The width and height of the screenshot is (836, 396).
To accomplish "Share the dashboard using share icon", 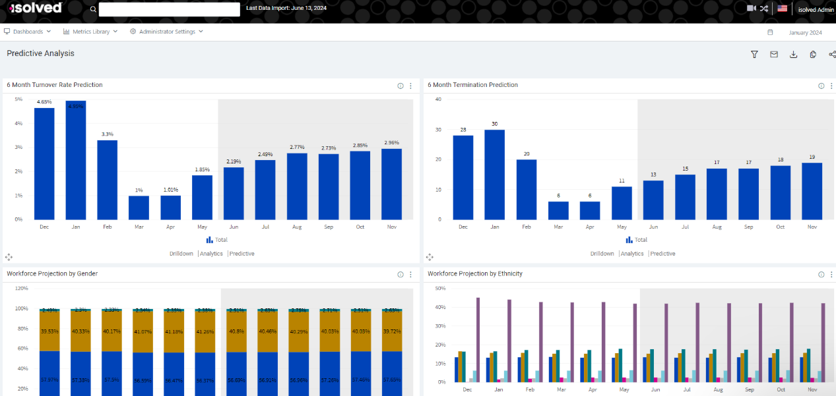I will click(831, 54).
